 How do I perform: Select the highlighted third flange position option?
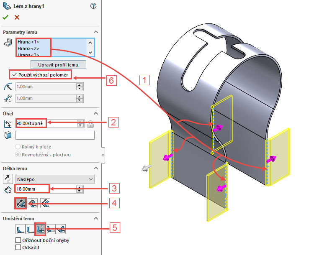tap(41, 229)
